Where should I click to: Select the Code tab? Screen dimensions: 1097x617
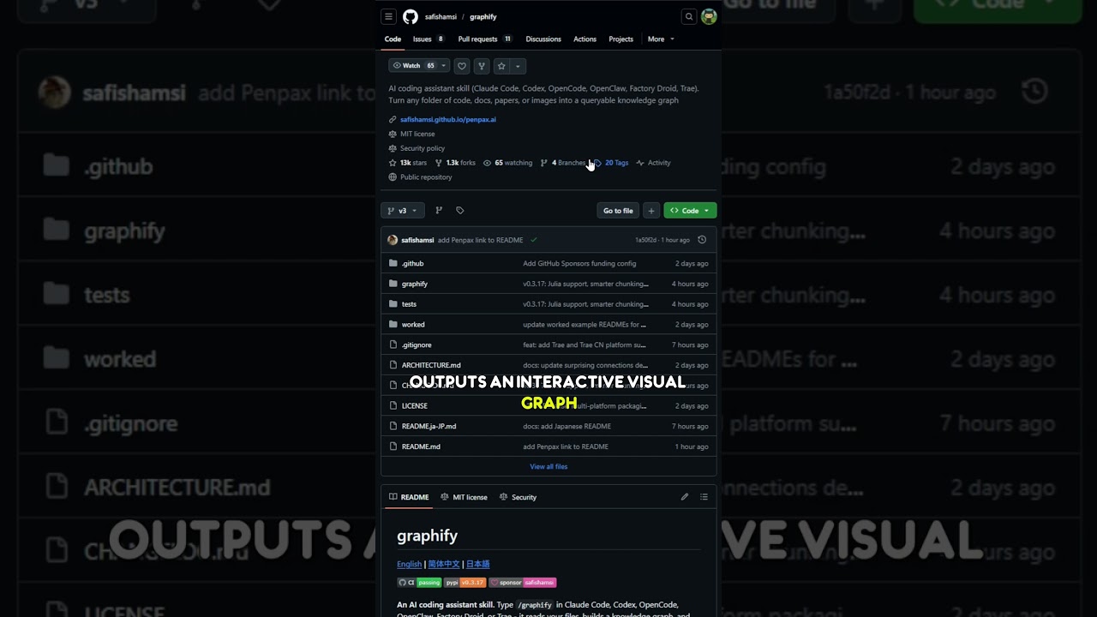pos(393,39)
